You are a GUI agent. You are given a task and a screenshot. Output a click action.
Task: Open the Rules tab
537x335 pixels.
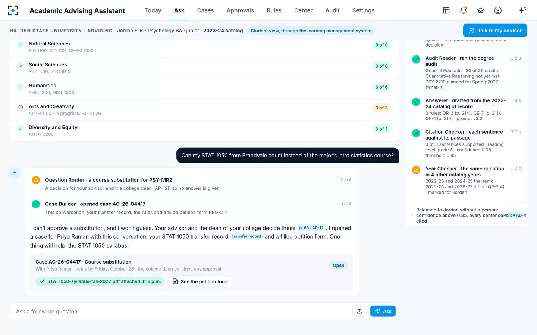tap(274, 10)
